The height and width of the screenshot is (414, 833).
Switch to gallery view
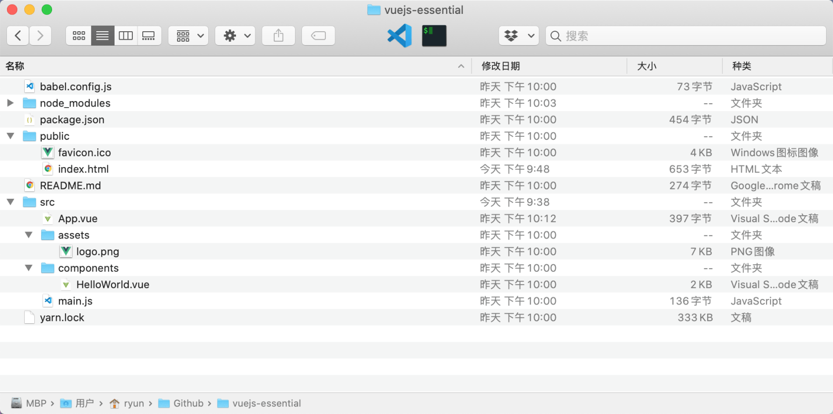pyautogui.click(x=149, y=36)
